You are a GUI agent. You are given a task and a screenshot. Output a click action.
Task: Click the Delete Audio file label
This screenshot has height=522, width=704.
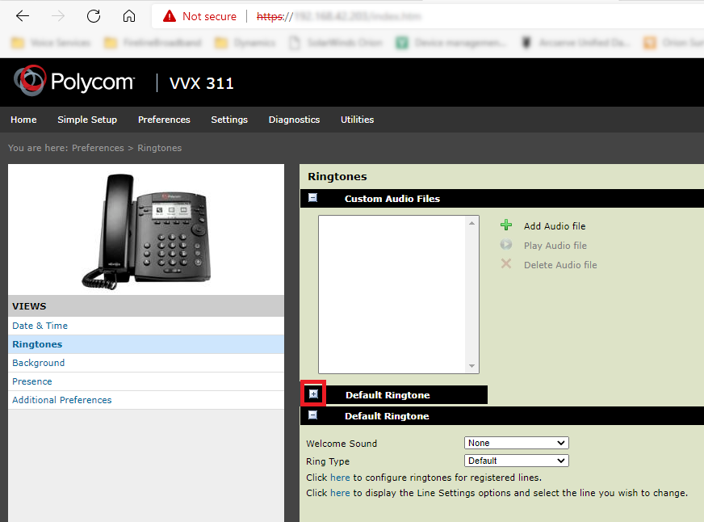(x=560, y=265)
